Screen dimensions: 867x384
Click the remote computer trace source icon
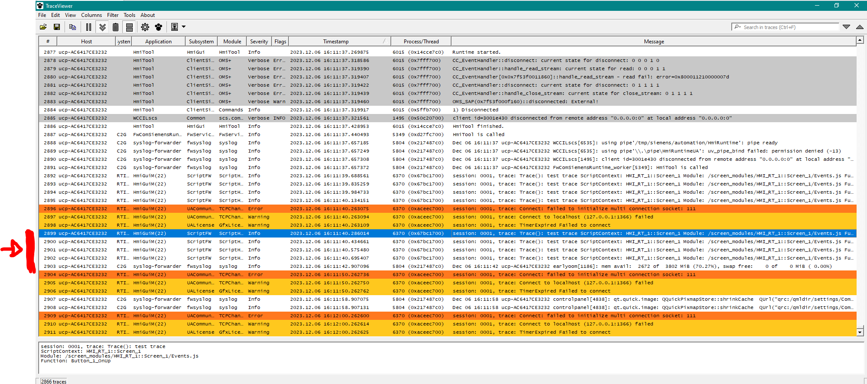coord(174,27)
